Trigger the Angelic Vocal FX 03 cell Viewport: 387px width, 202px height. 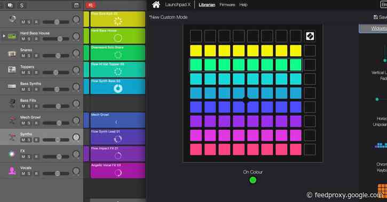[118, 171]
